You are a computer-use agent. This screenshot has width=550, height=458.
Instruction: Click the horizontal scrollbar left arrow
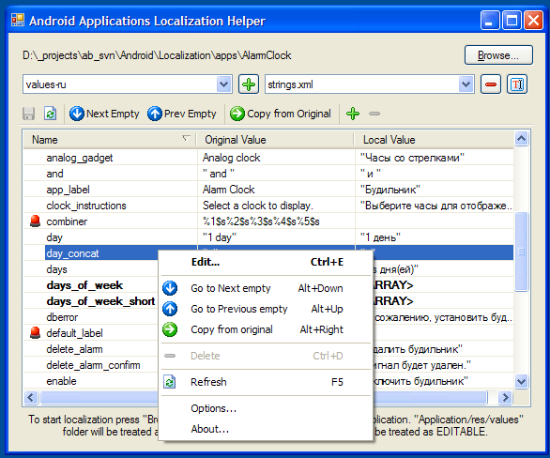click(x=31, y=397)
